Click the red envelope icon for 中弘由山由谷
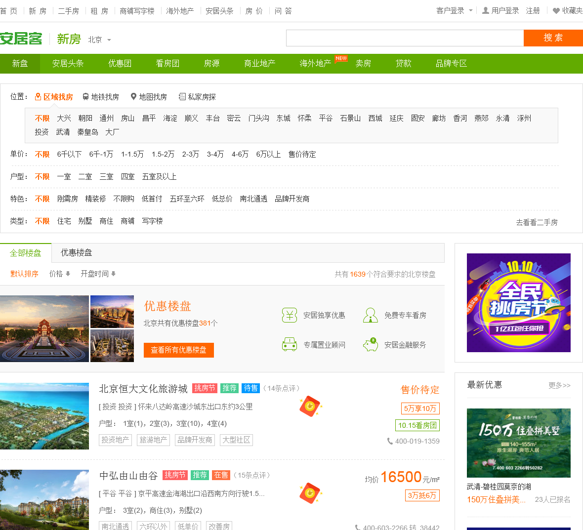The width and height of the screenshot is (583, 530). [x=310, y=493]
